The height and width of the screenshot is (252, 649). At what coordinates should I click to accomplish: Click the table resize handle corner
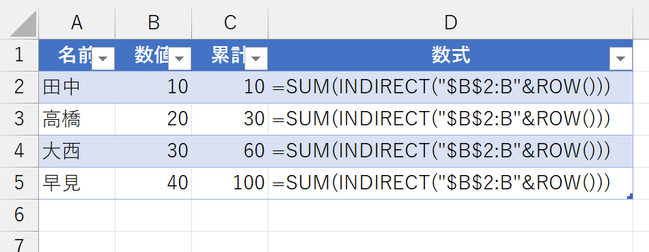click(x=630, y=196)
